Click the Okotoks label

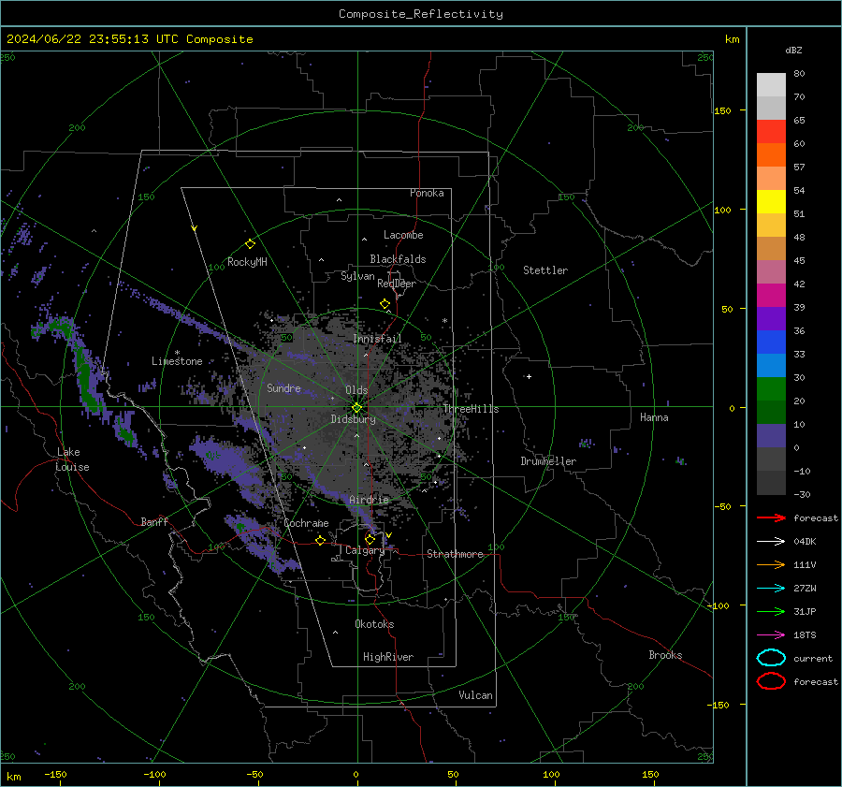374,624
